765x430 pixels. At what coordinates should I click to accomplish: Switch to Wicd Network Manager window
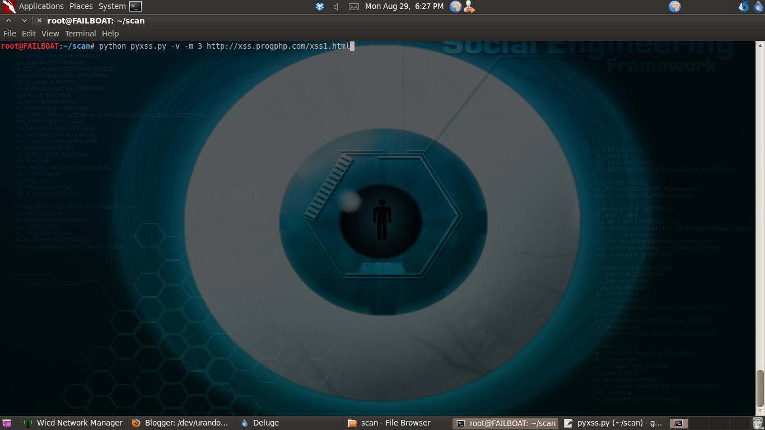pos(73,423)
